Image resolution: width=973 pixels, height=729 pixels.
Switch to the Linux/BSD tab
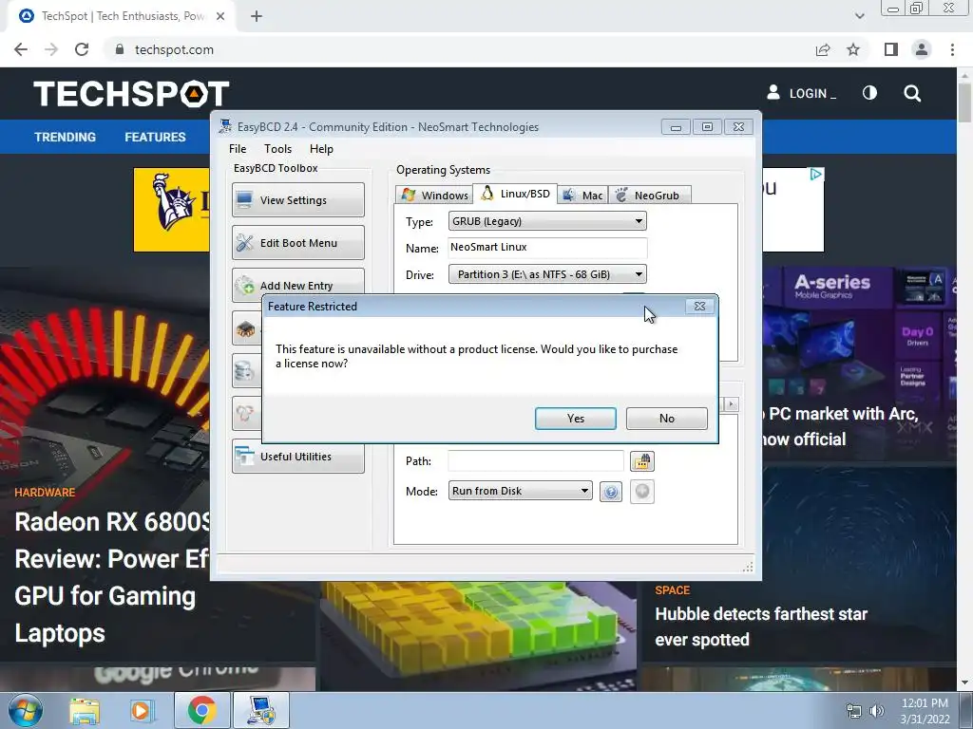(x=515, y=194)
